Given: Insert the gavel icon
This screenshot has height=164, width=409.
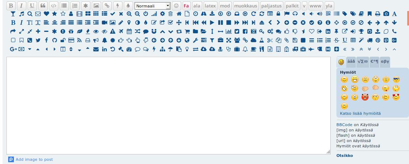Looking at the screenshot, I should click(x=121, y=49).
